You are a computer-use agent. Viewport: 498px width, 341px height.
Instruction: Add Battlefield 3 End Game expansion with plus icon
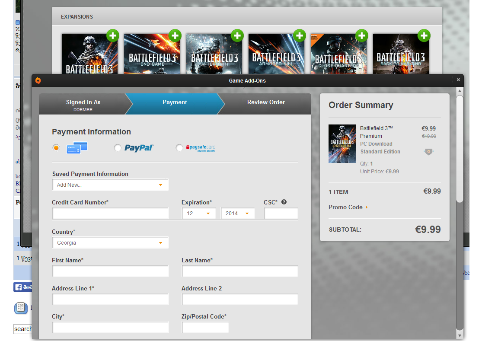click(175, 35)
